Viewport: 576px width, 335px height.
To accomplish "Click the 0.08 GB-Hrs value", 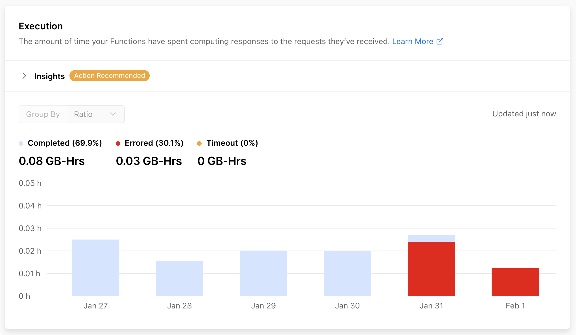I will pyautogui.click(x=52, y=161).
